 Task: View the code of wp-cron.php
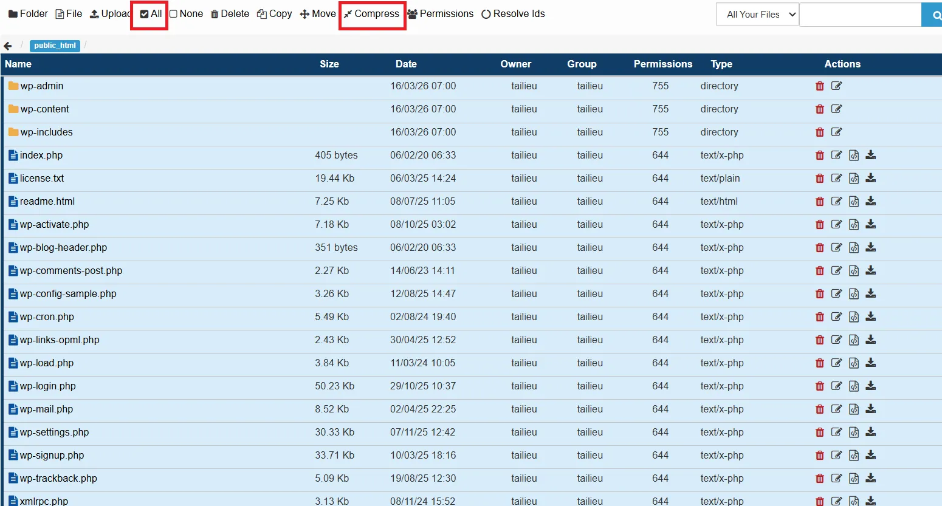[854, 316]
